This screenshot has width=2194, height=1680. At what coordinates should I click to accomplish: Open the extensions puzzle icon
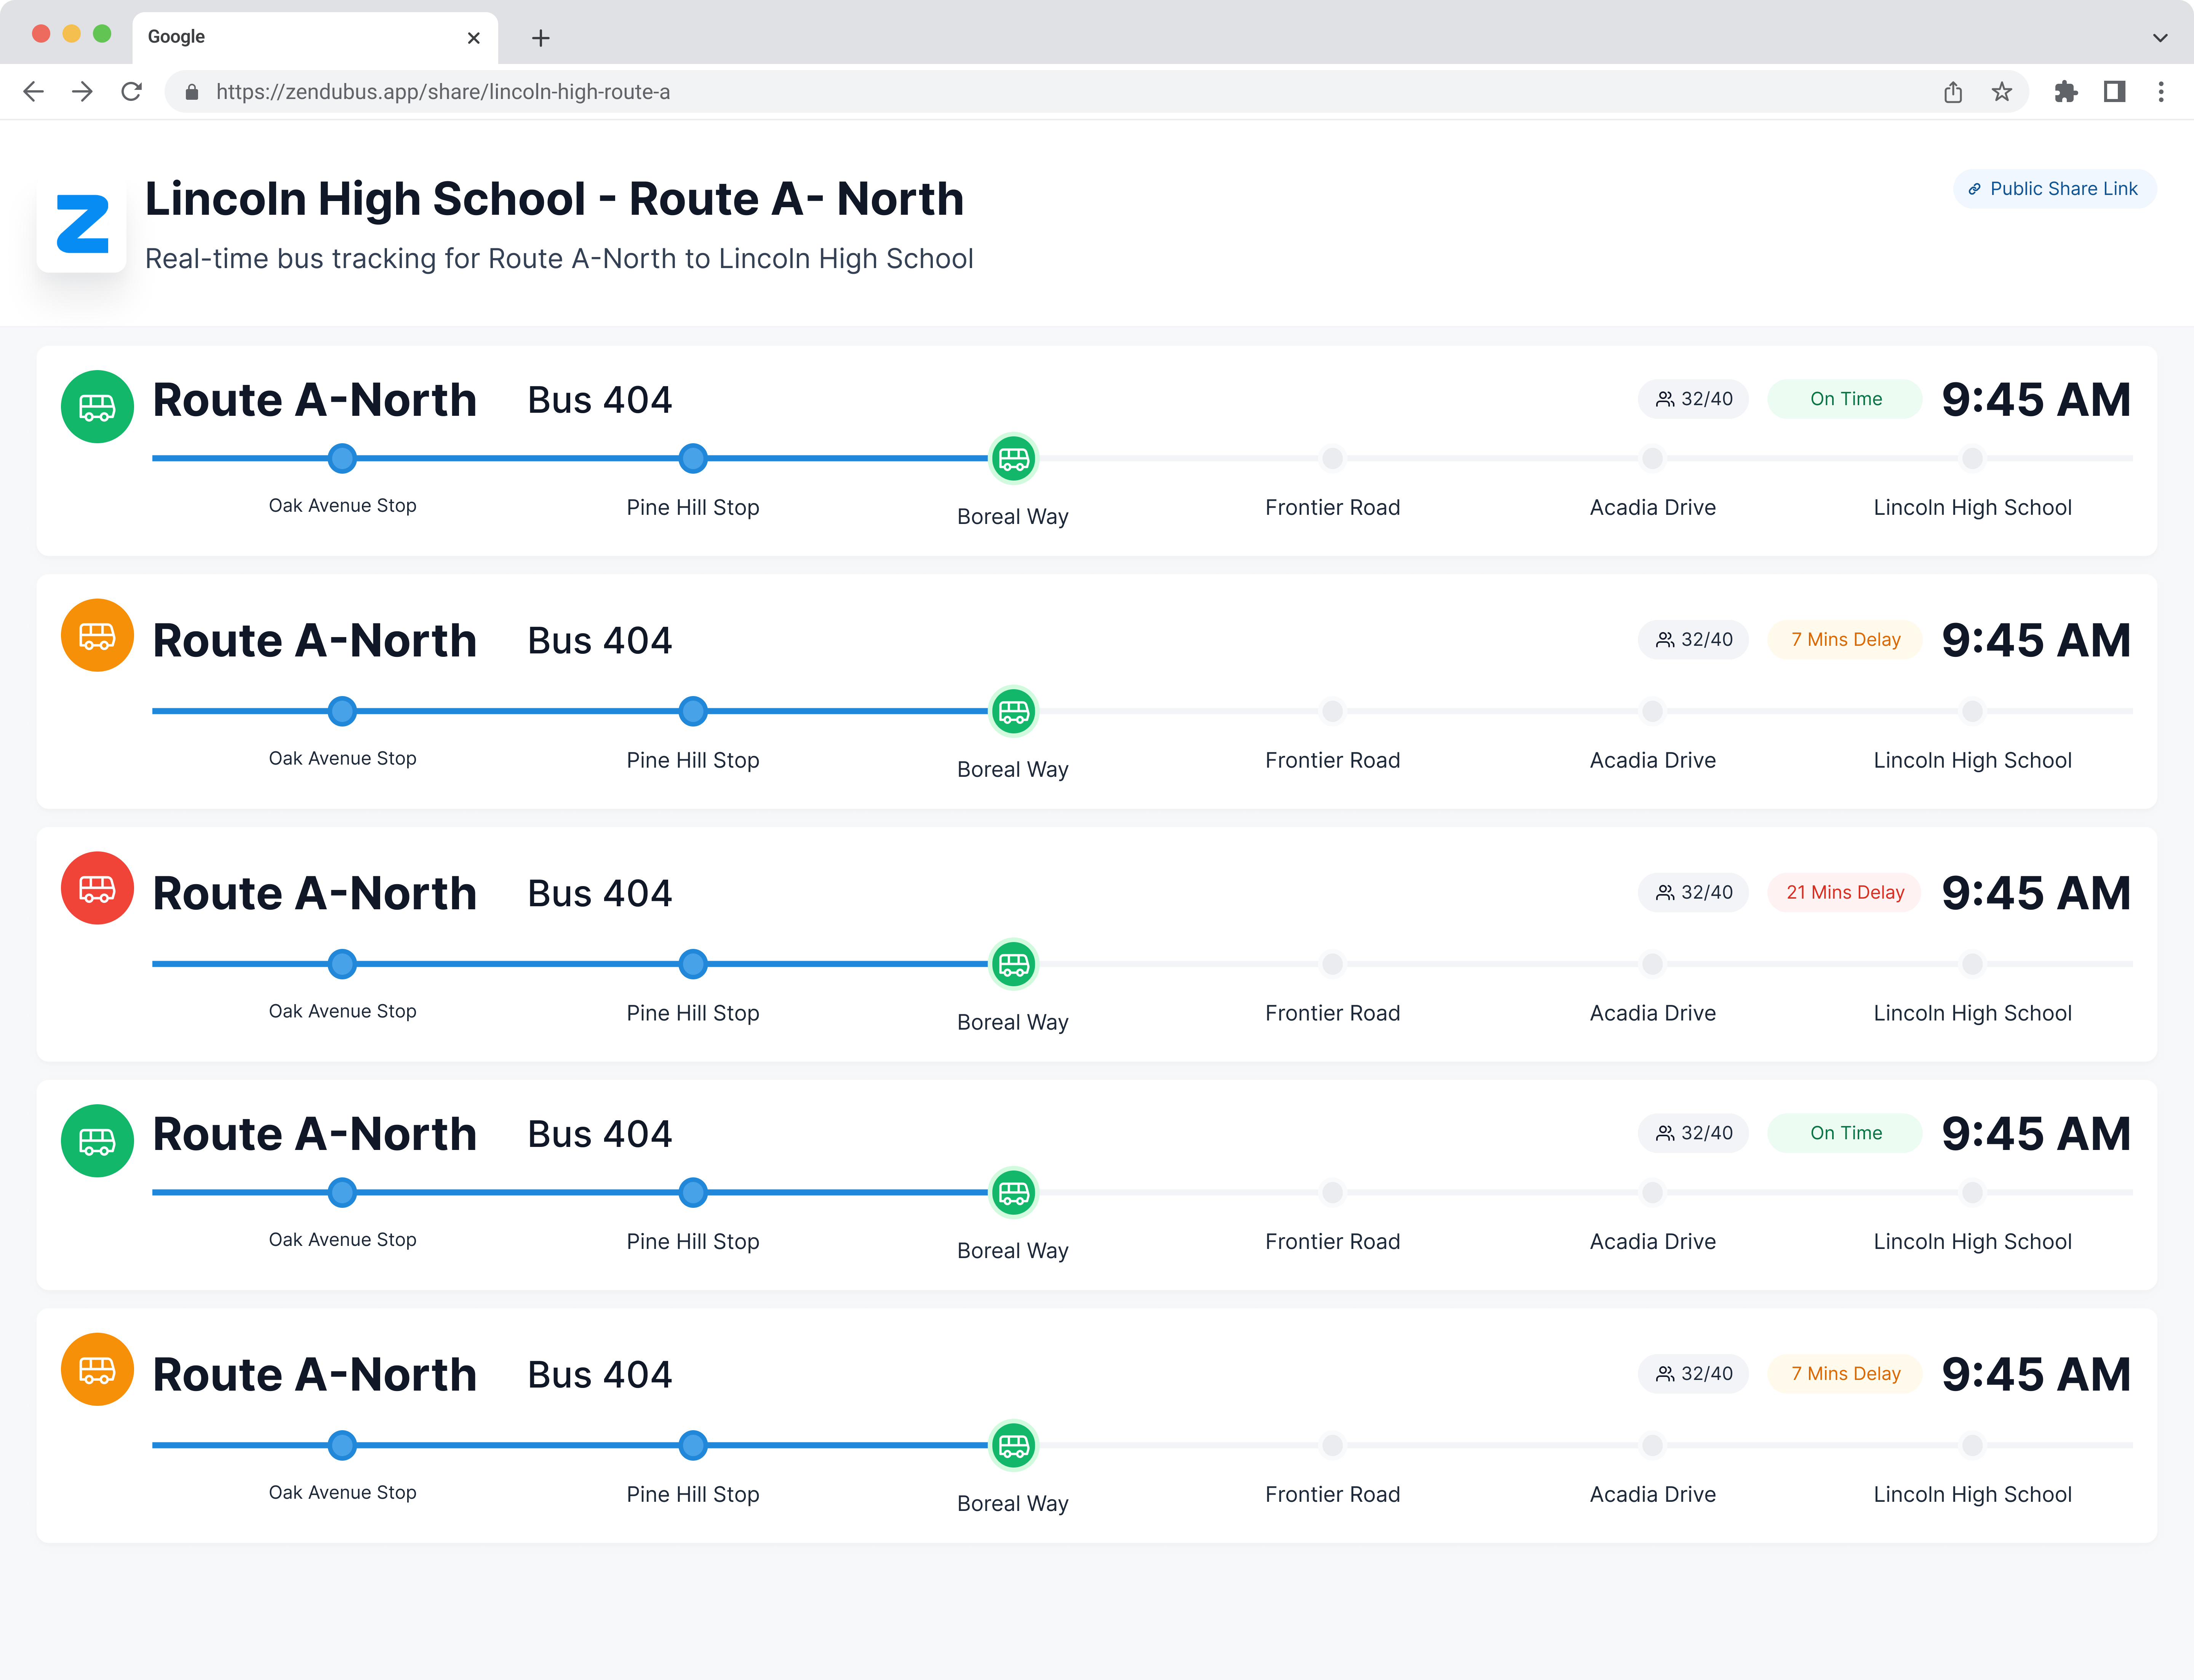2066,92
